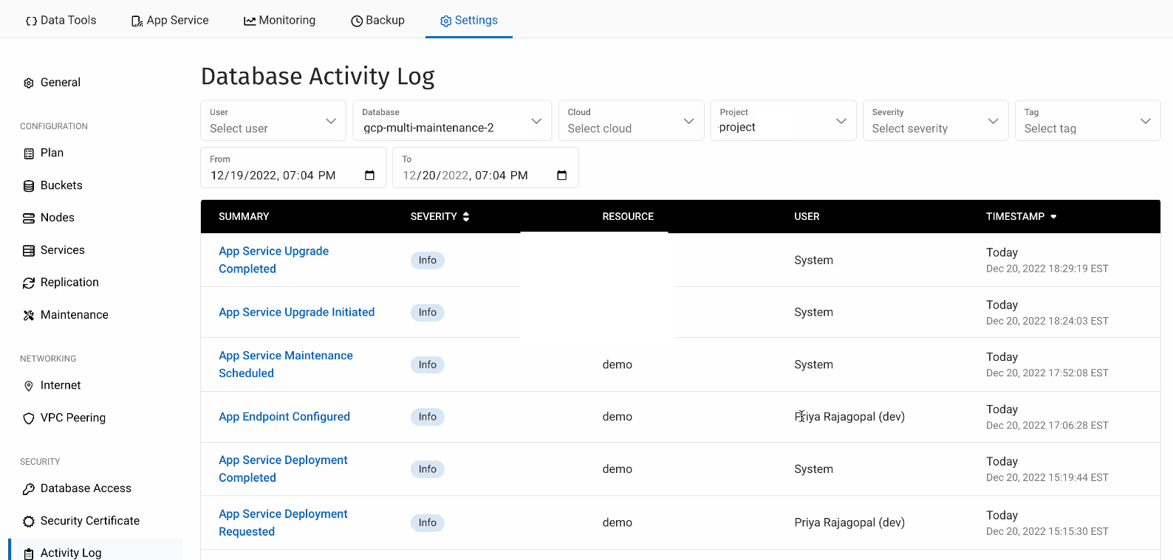1173x560 pixels.
Task: Open the From date calendar picker icon
Action: pyautogui.click(x=370, y=176)
